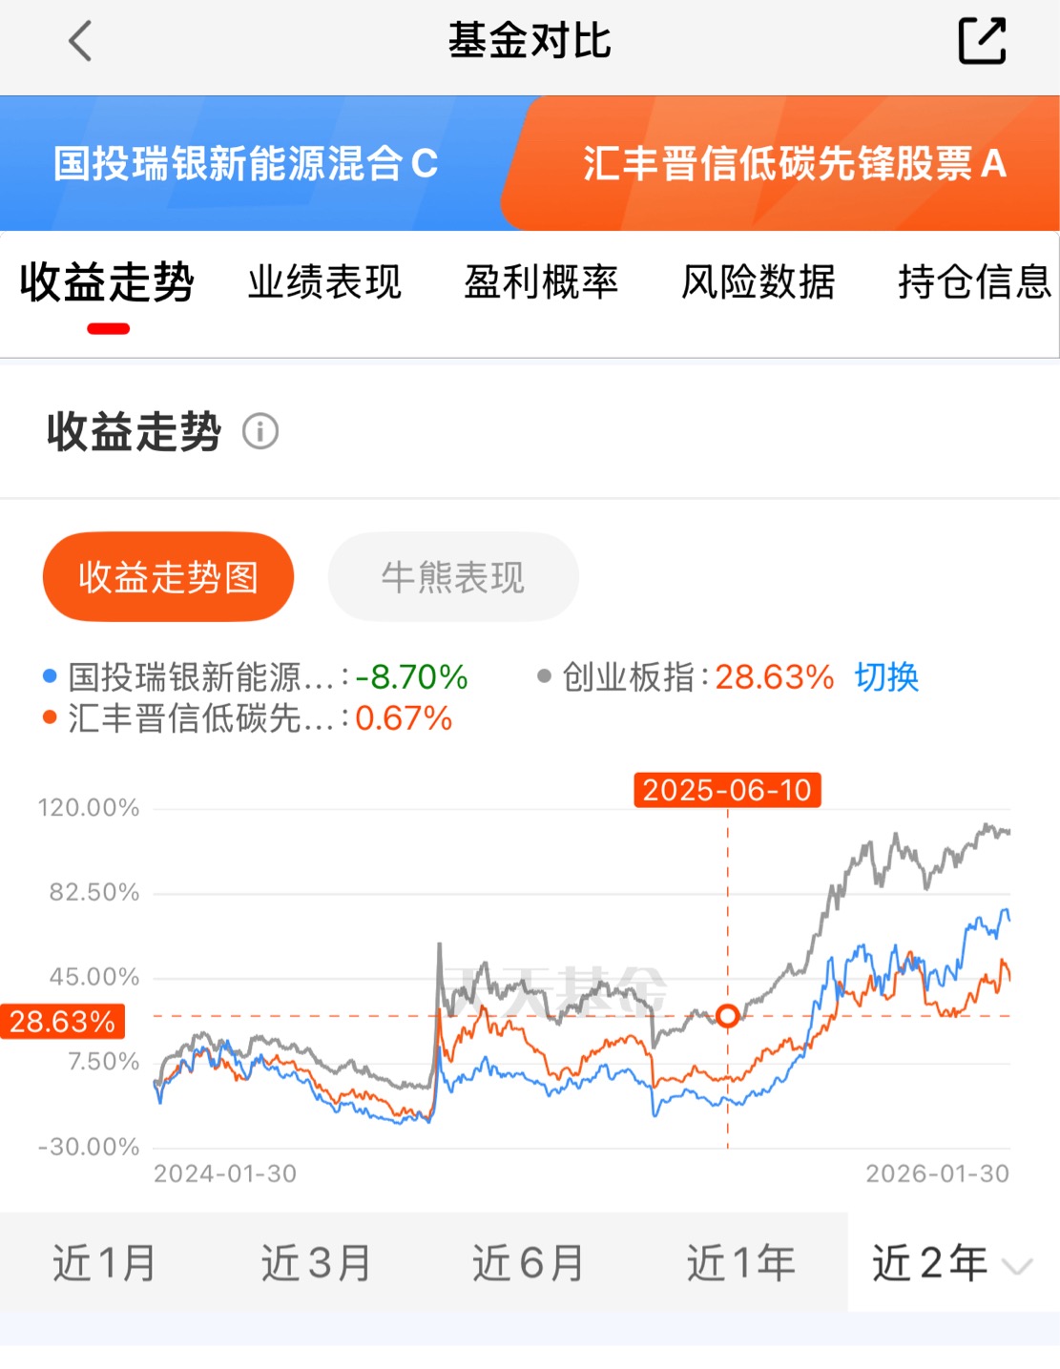This screenshot has width=1060, height=1369.
Task: Tap the gray legend dot for 创业板指
Action: (x=544, y=676)
